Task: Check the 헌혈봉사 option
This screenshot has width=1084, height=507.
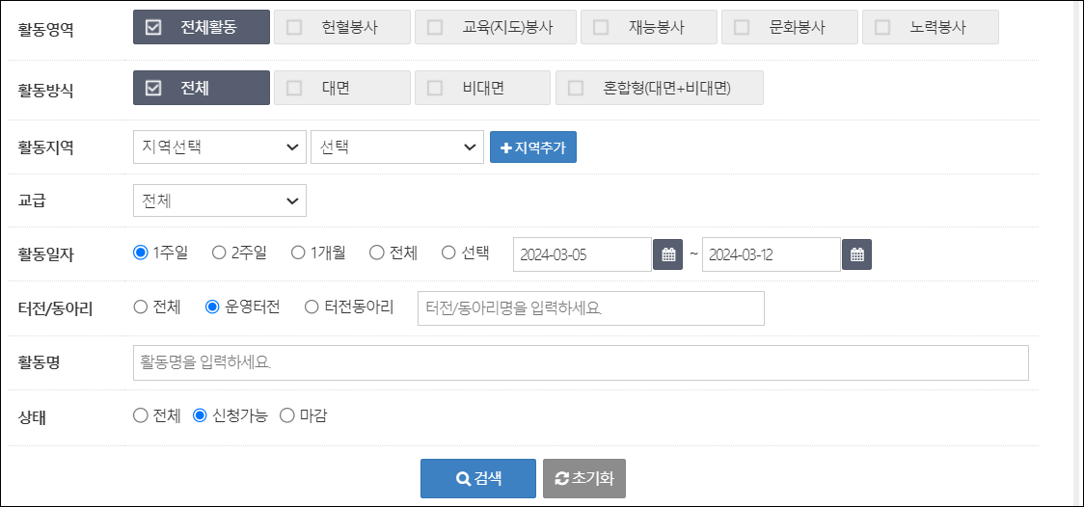Action: 341,28
